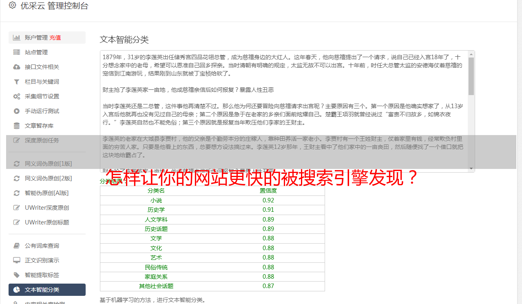This screenshot has width=522, height=304.
Task: Click the monitor icon for 正文识别演示
Action: point(17,260)
